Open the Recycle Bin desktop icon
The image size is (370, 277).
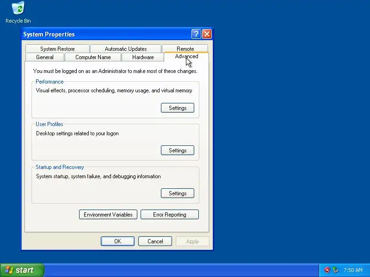click(x=18, y=12)
